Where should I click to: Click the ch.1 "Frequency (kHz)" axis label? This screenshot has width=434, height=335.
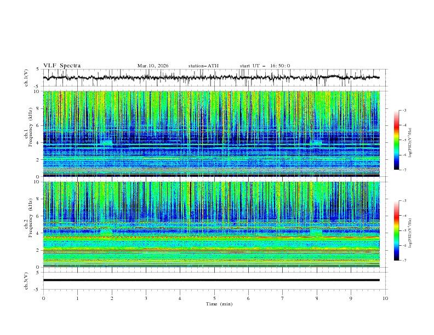point(31,126)
